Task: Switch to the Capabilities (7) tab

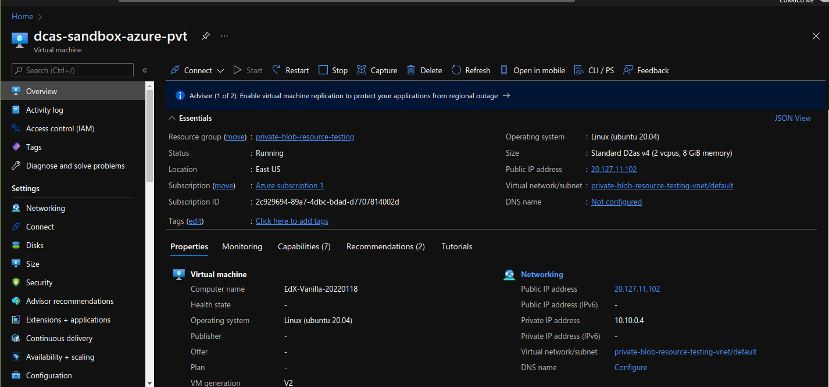Action: (x=304, y=246)
